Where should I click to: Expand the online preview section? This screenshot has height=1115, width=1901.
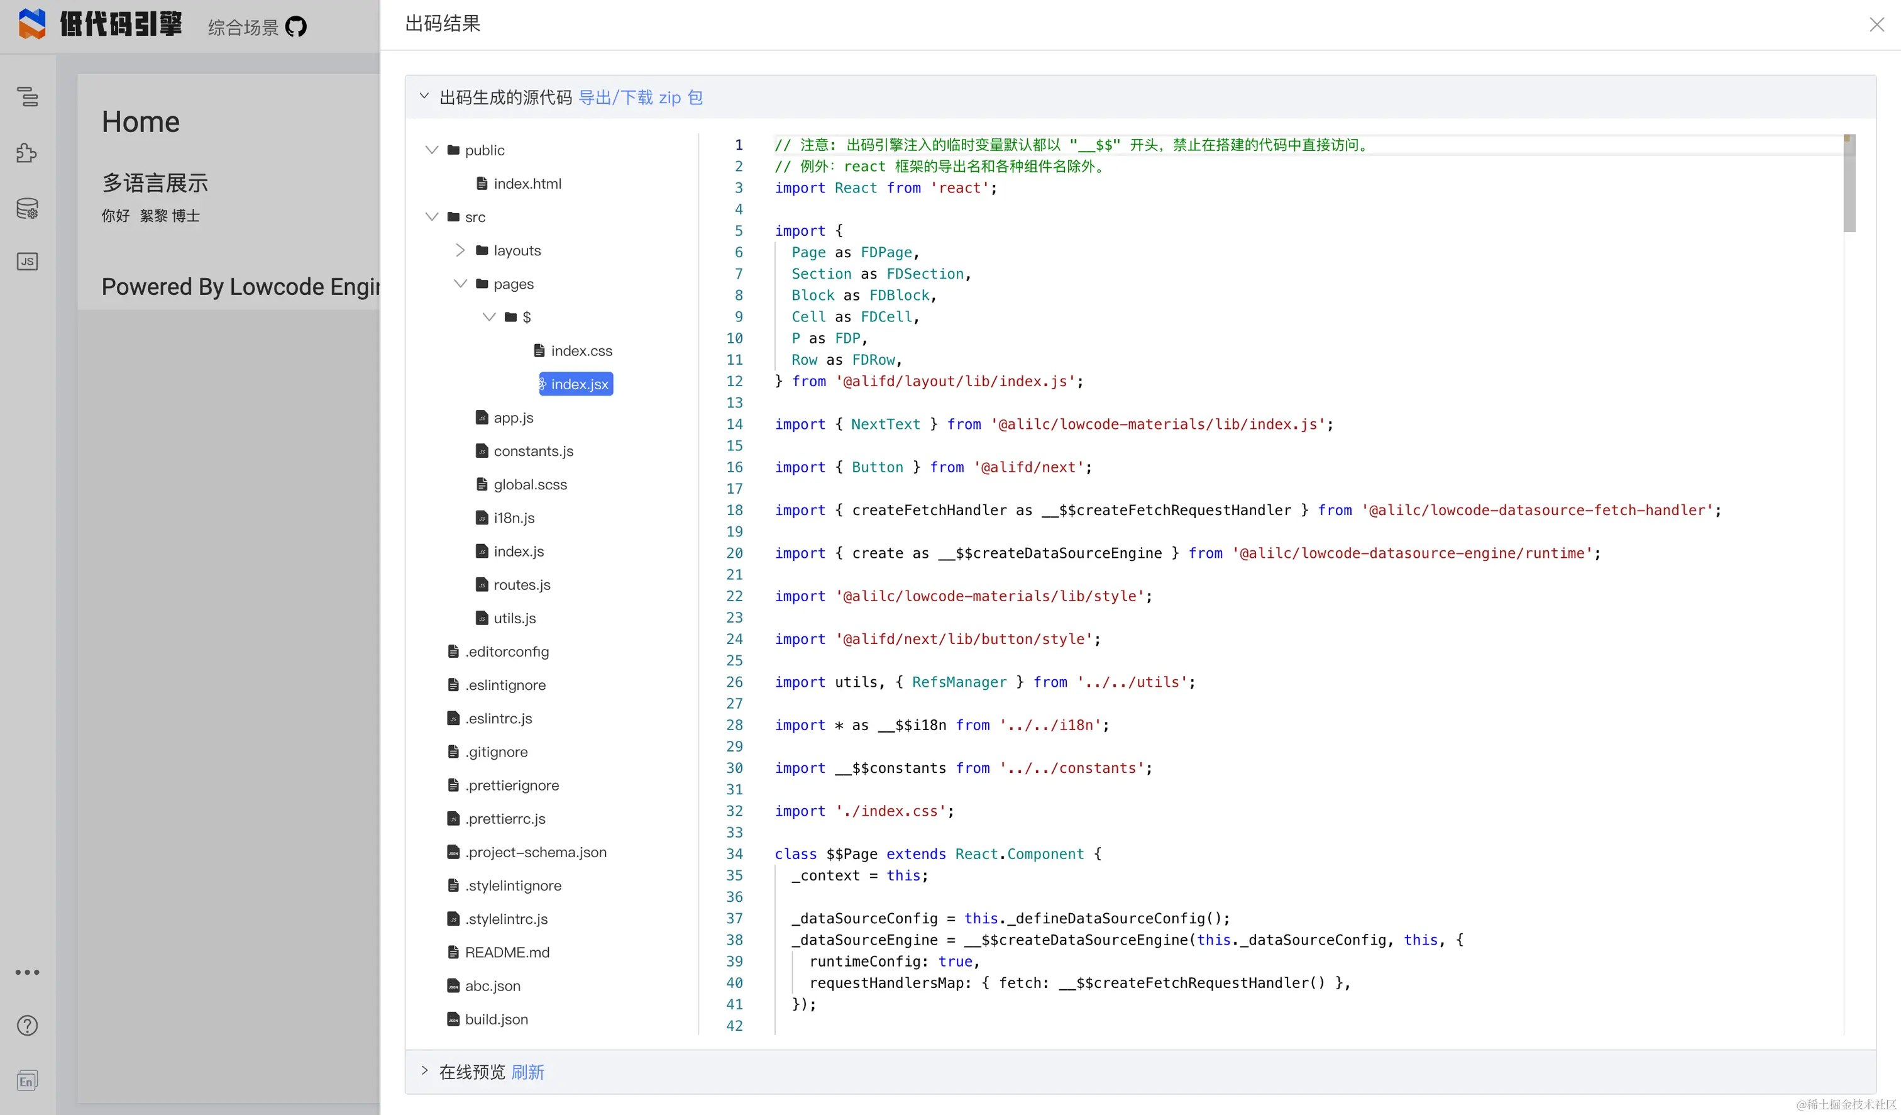click(x=424, y=1071)
